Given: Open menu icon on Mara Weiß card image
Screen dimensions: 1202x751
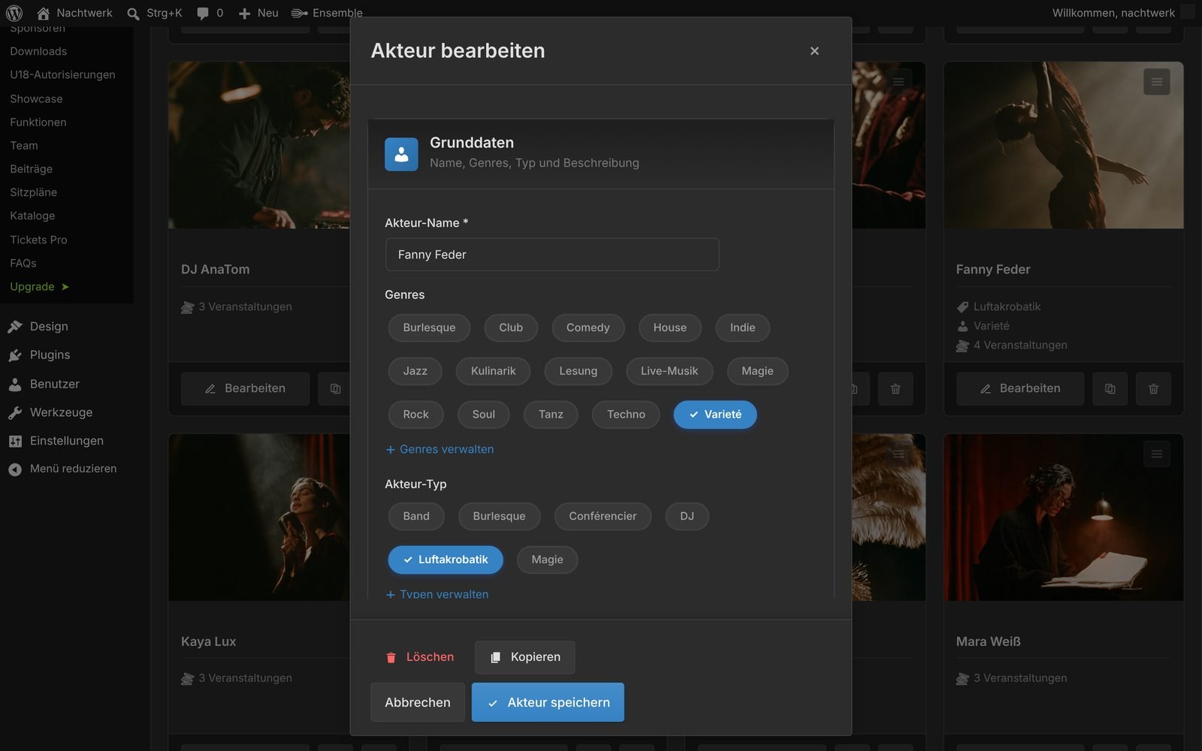Looking at the screenshot, I should pyautogui.click(x=1157, y=454).
